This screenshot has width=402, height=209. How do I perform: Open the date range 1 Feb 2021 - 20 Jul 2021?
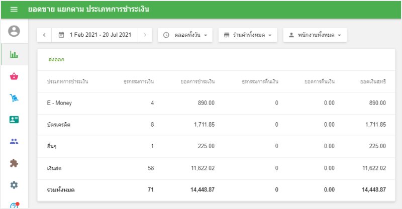click(x=95, y=35)
